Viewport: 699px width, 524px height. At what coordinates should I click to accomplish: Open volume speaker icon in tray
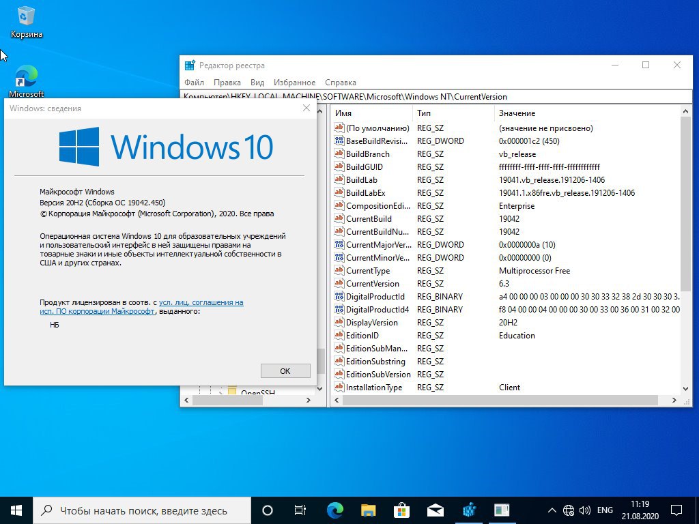click(x=584, y=510)
